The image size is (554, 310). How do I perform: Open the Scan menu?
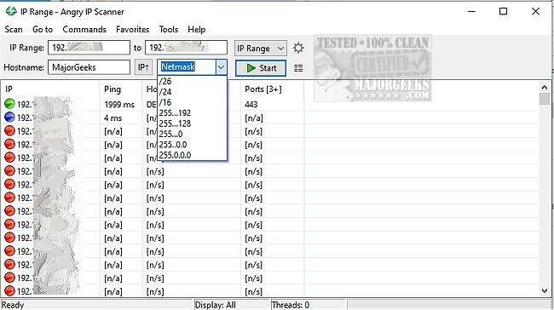(x=14, y=29)
